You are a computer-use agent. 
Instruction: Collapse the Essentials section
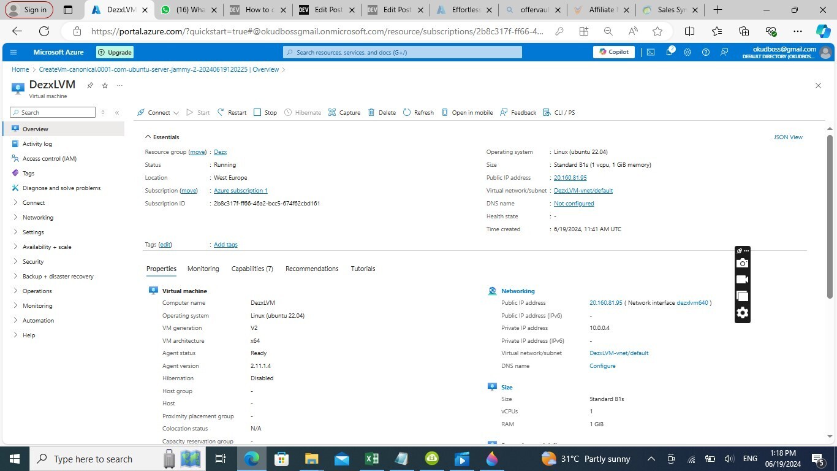pyautogui.click(x=162, y=137)
